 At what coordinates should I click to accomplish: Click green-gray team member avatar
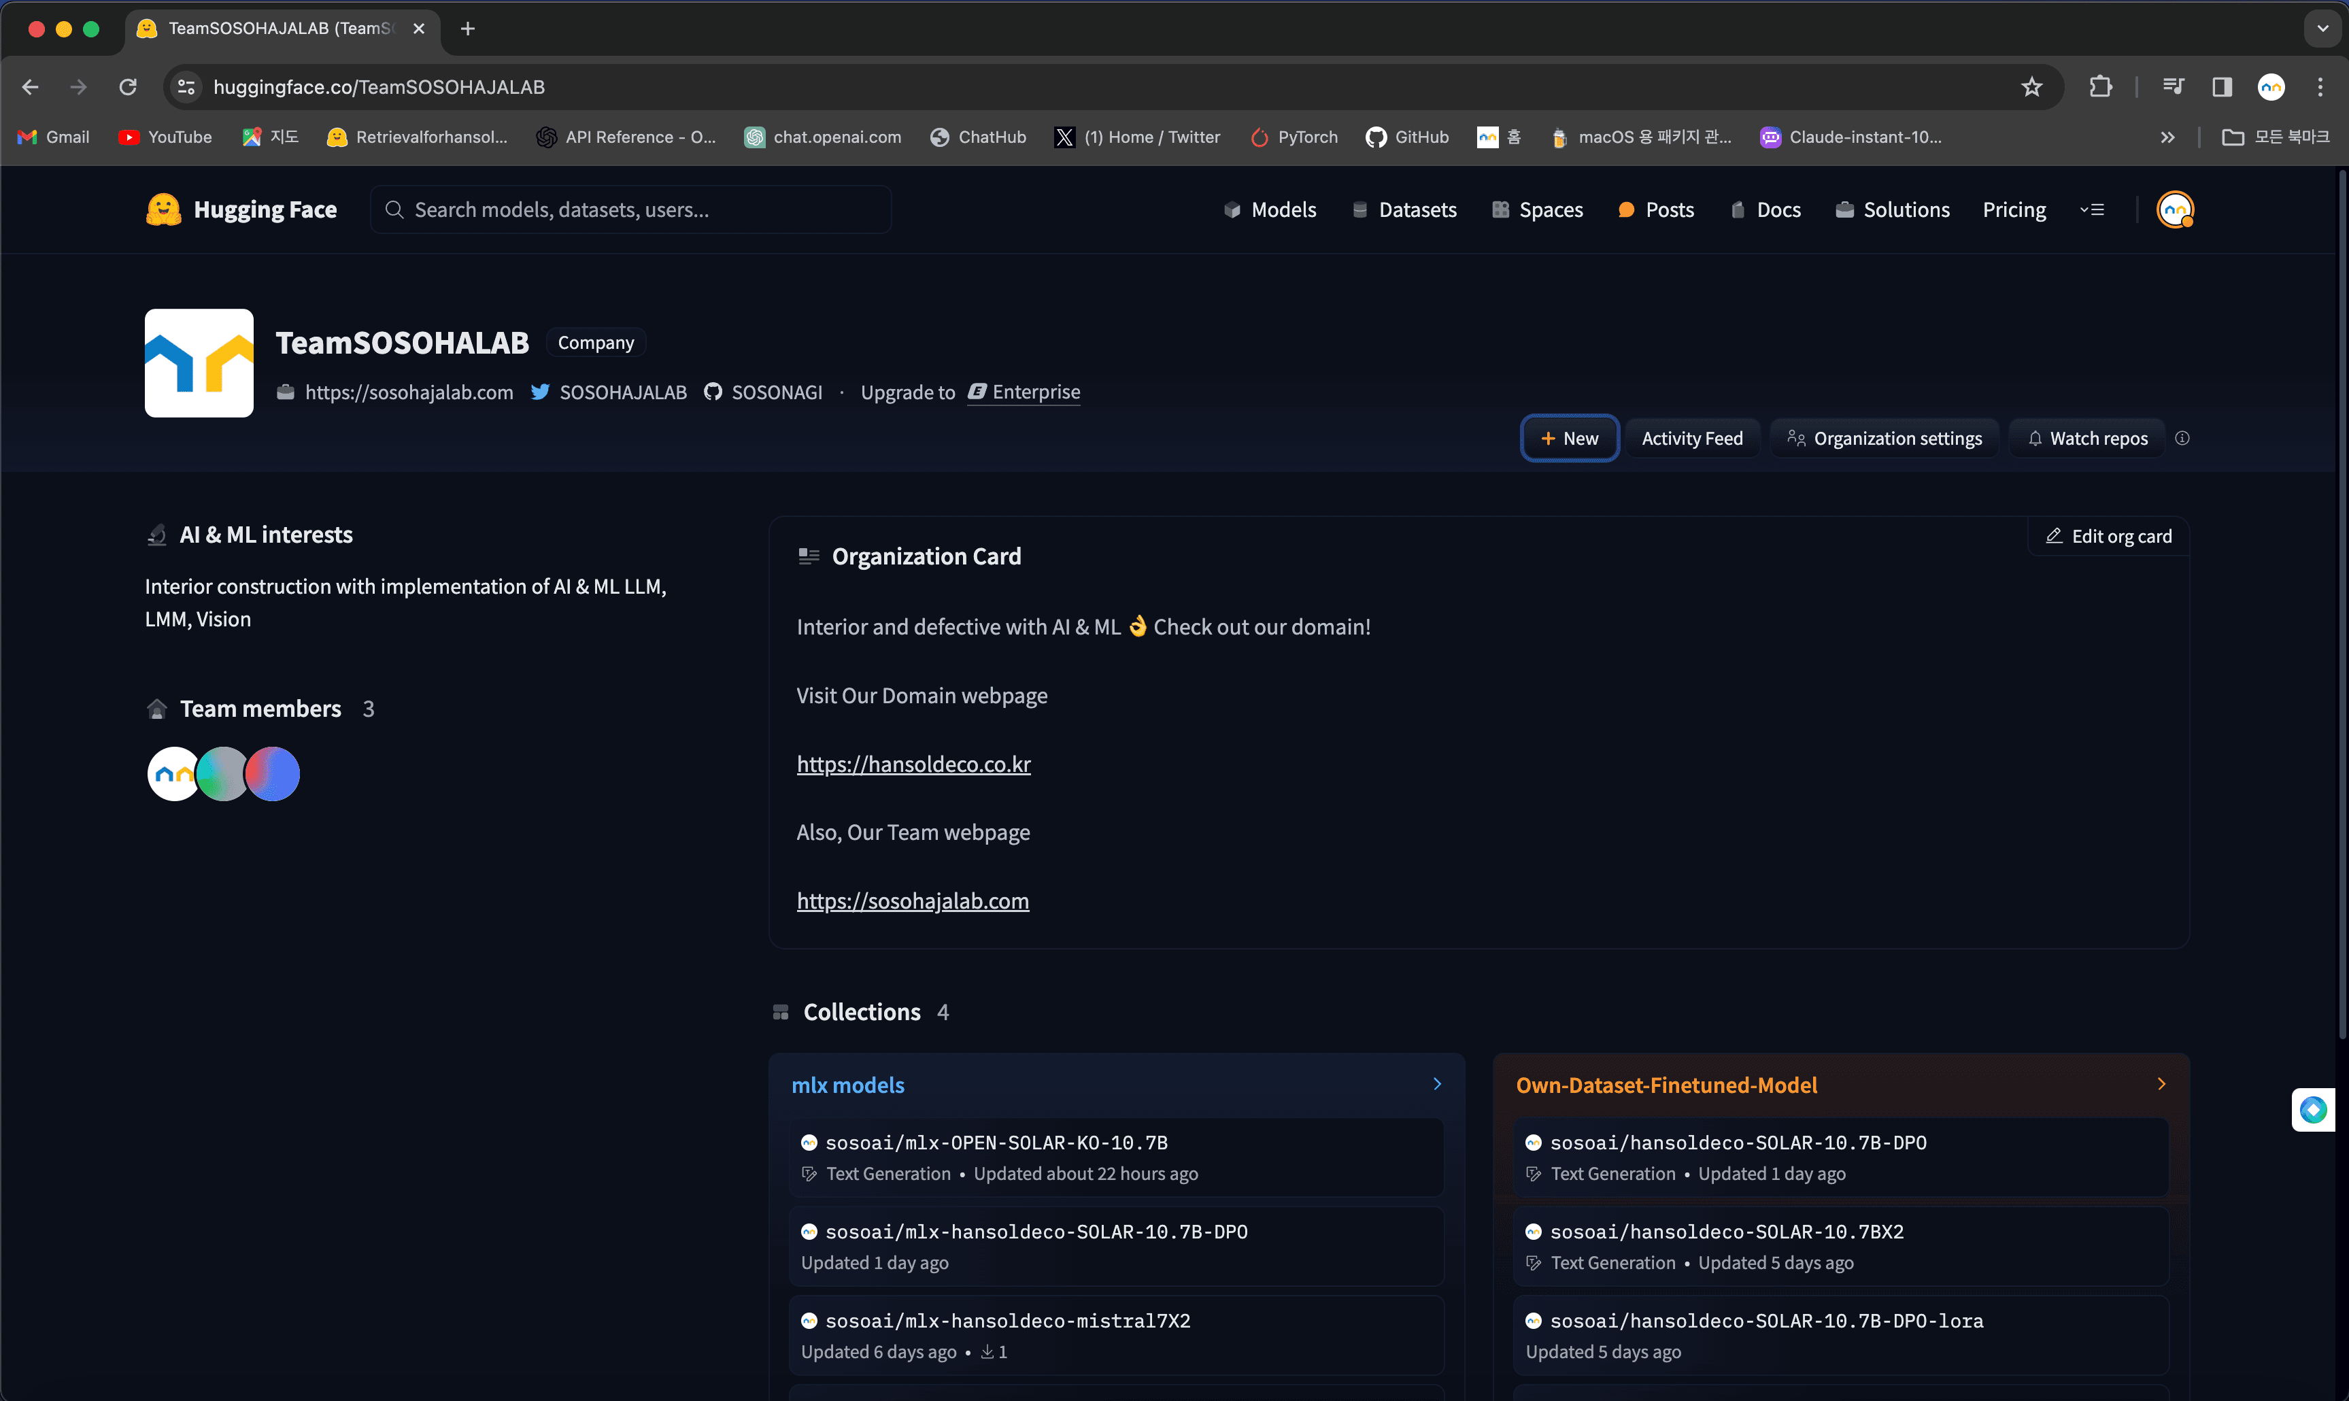pos(222,774)
